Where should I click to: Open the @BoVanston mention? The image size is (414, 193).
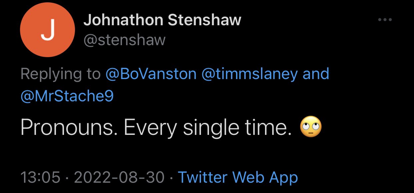[151, 74]
